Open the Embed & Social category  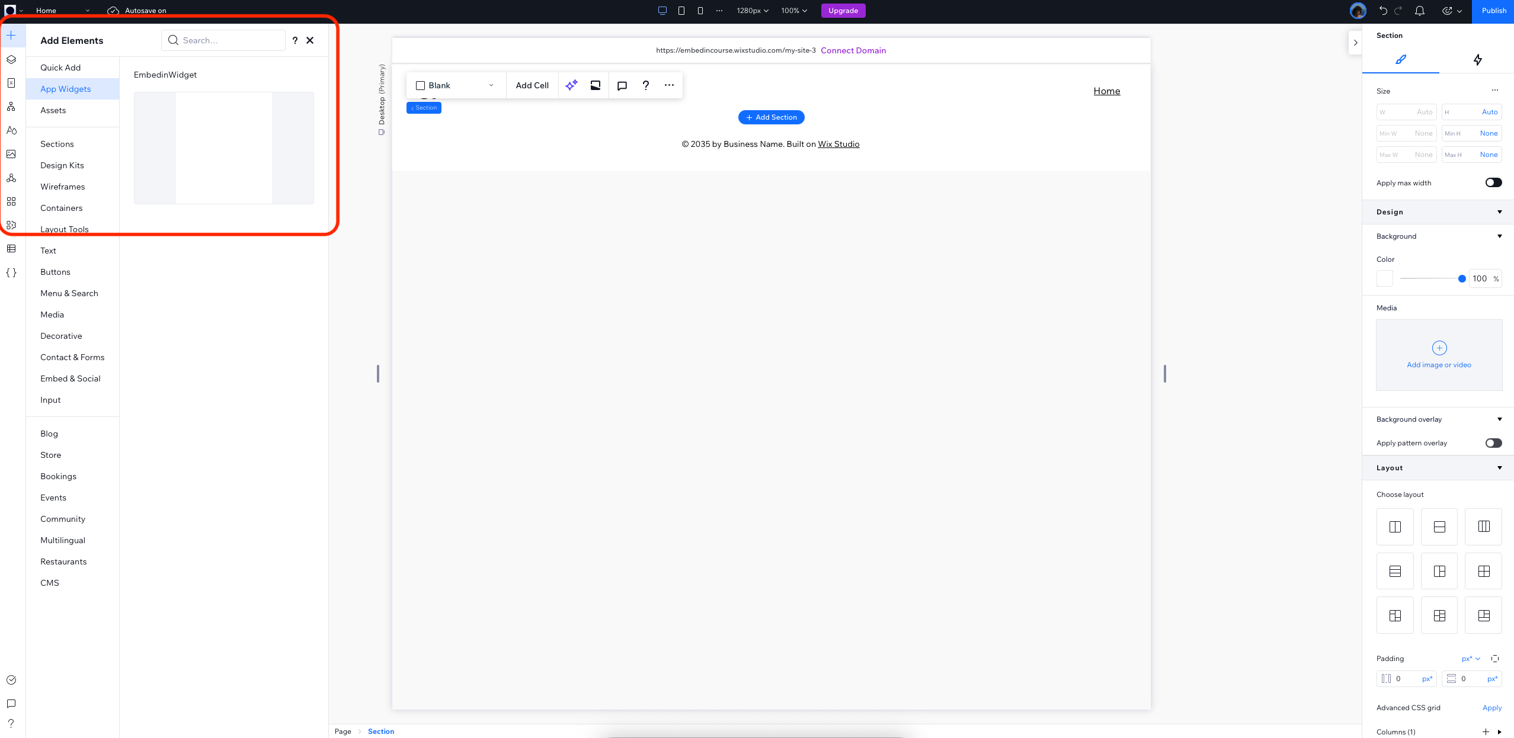coord(71,378)
